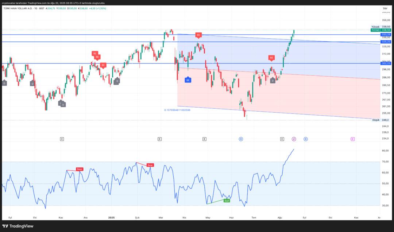This screenshot has width=394, height=232.
Task: Click the gray D marker below the January candles
Action: click(x=117, y=81)
